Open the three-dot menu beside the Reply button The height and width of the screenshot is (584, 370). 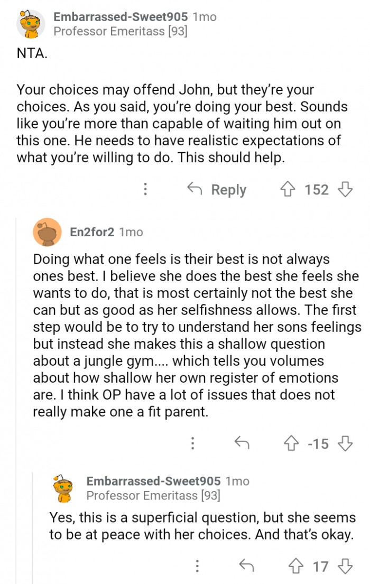145,189
